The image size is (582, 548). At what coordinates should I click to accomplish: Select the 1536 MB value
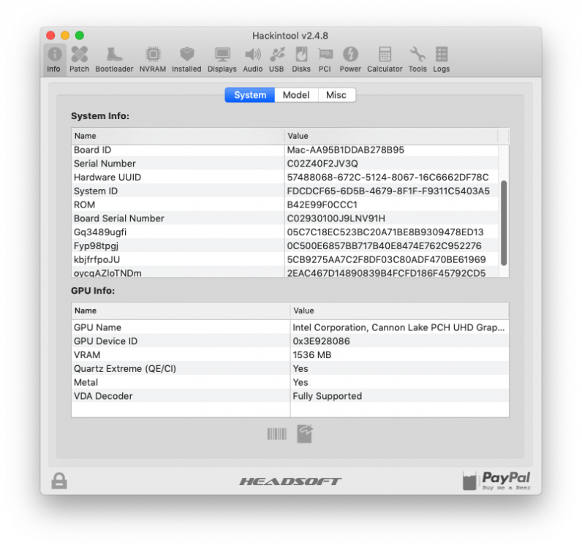(x=311, y=355)
